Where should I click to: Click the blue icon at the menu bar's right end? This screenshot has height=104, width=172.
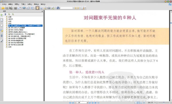170,4
